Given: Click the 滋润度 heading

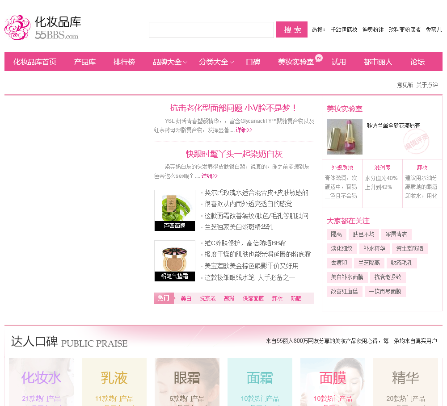Looking at the screenshot, I should (382, 167).
